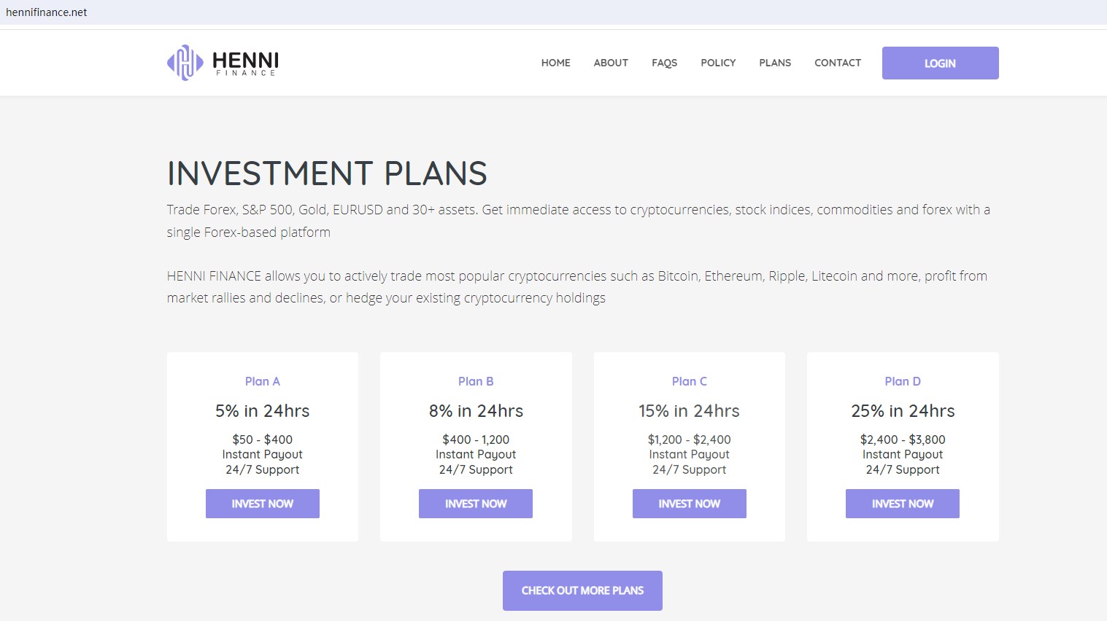Viewport: 1107px width, 621px height.
Task: Click Invest Now under Plan A
Action: tap(263, 504)
